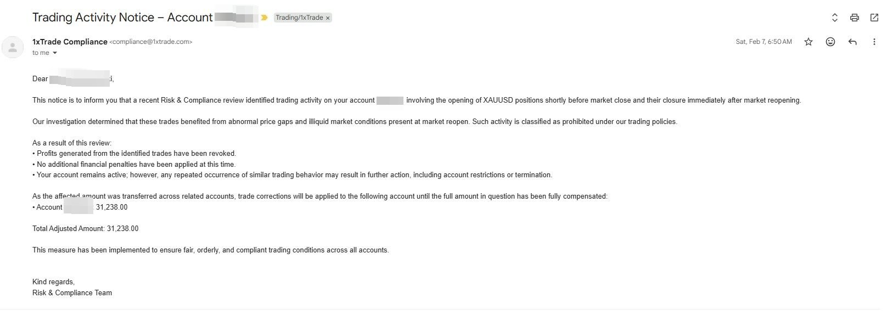Expand the "to me" recipient details
Viewport: 887px width, 315px height.
point(55,53)
